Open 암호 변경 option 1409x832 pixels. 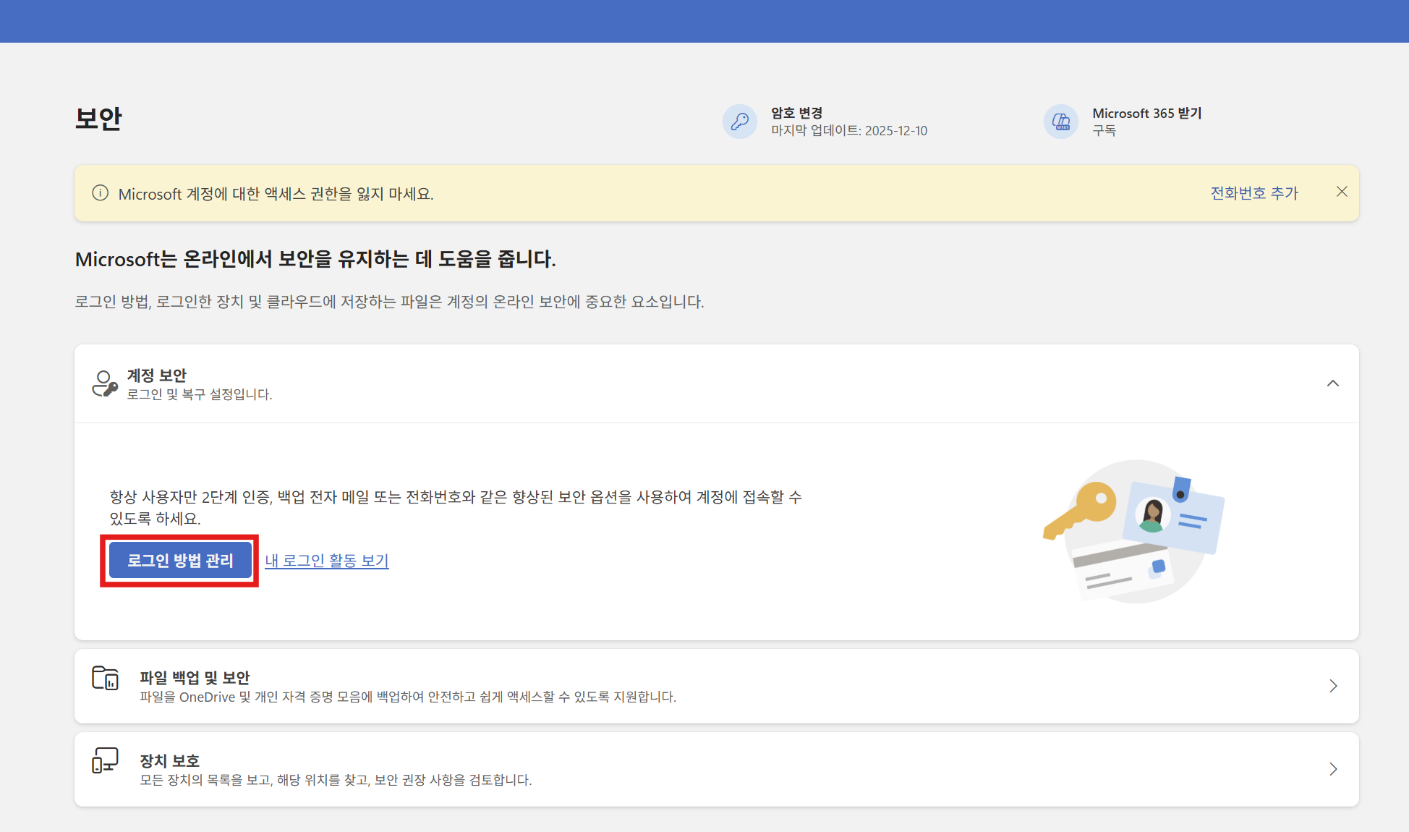(x=796, y=113)
